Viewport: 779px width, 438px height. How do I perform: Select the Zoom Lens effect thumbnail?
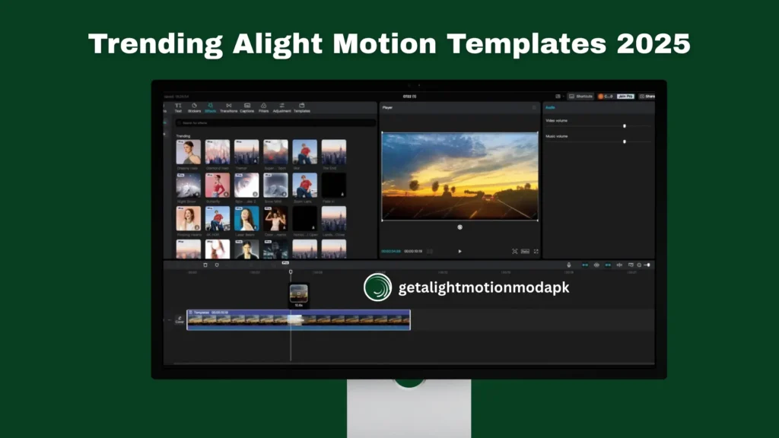point(304,186)
